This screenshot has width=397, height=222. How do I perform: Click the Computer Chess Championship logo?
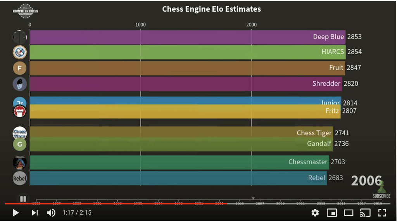pyautogui.click(x=25, y=11)
